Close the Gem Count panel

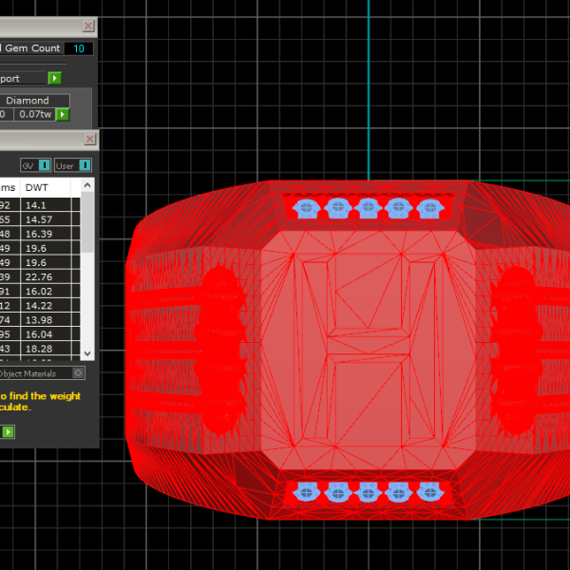(88, 27)
